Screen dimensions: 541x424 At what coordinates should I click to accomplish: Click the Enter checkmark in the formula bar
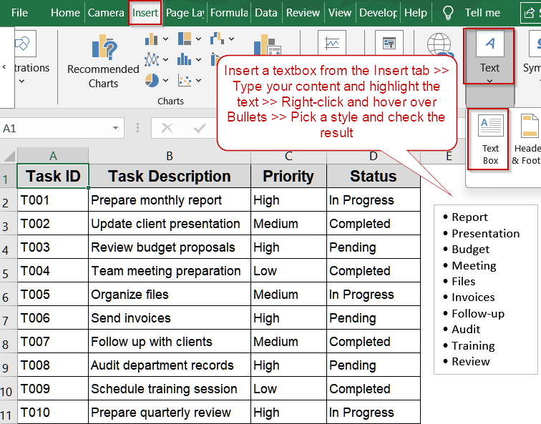200,128
